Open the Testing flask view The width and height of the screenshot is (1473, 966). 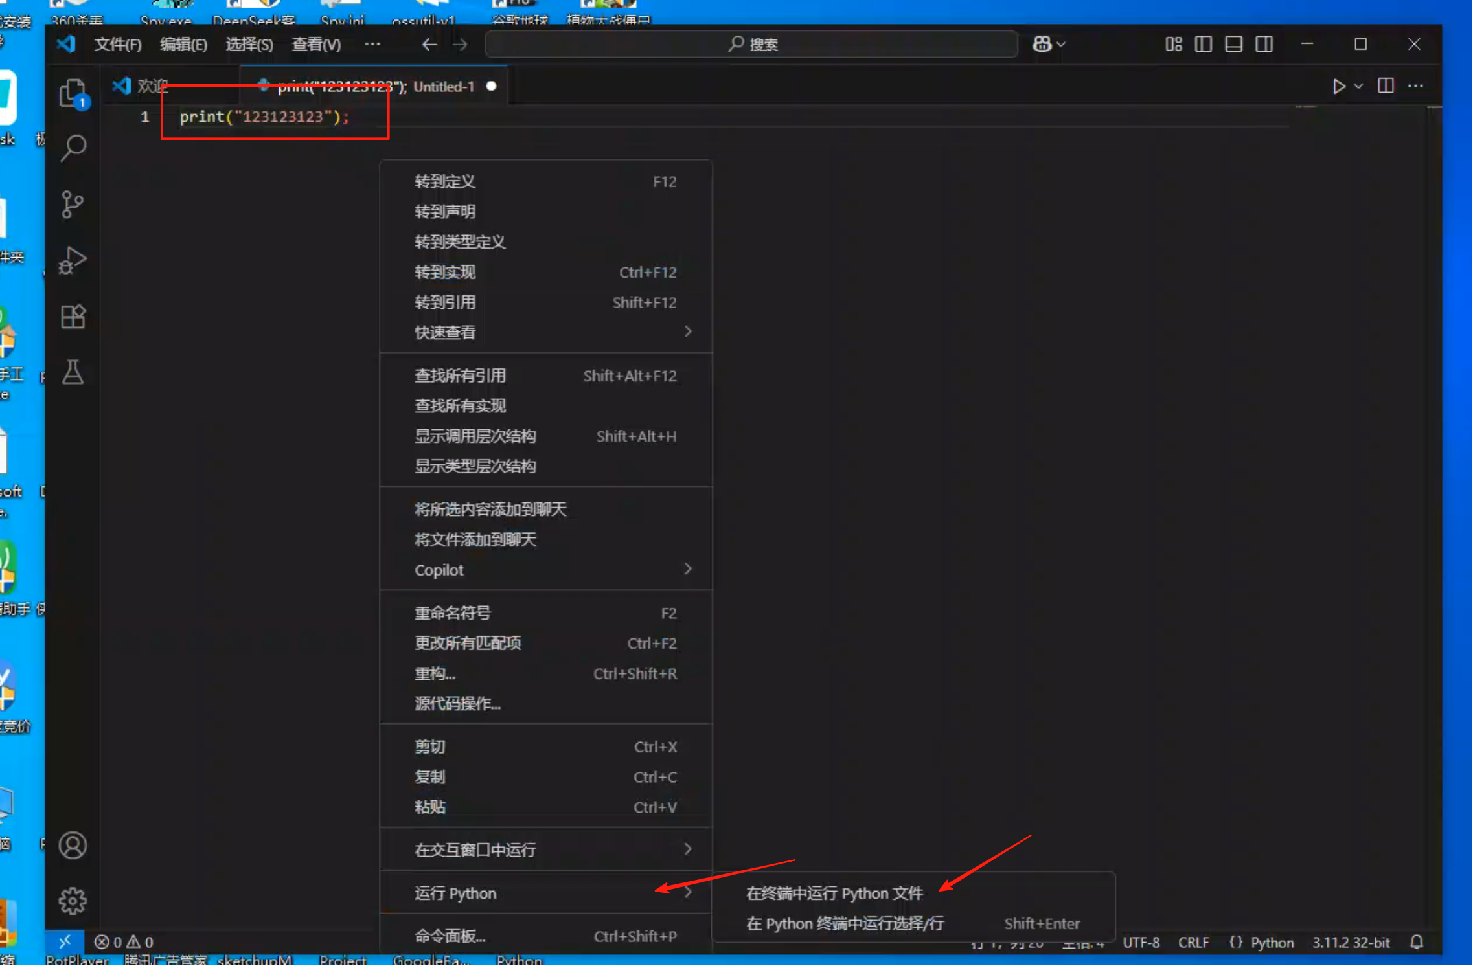click(73, 372)
